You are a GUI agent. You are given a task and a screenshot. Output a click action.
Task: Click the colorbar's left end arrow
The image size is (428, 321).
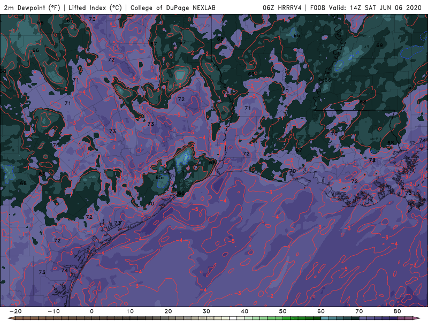point(10,318)
